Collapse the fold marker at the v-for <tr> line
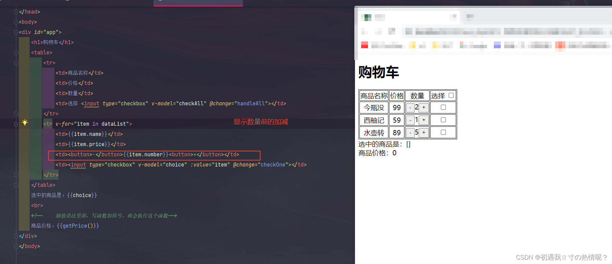612x264 pixels. tap(16, 124)
